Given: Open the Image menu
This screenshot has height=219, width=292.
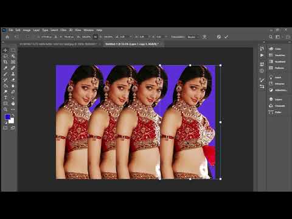Looking at the screenshot, I should (x=27, y=30).
